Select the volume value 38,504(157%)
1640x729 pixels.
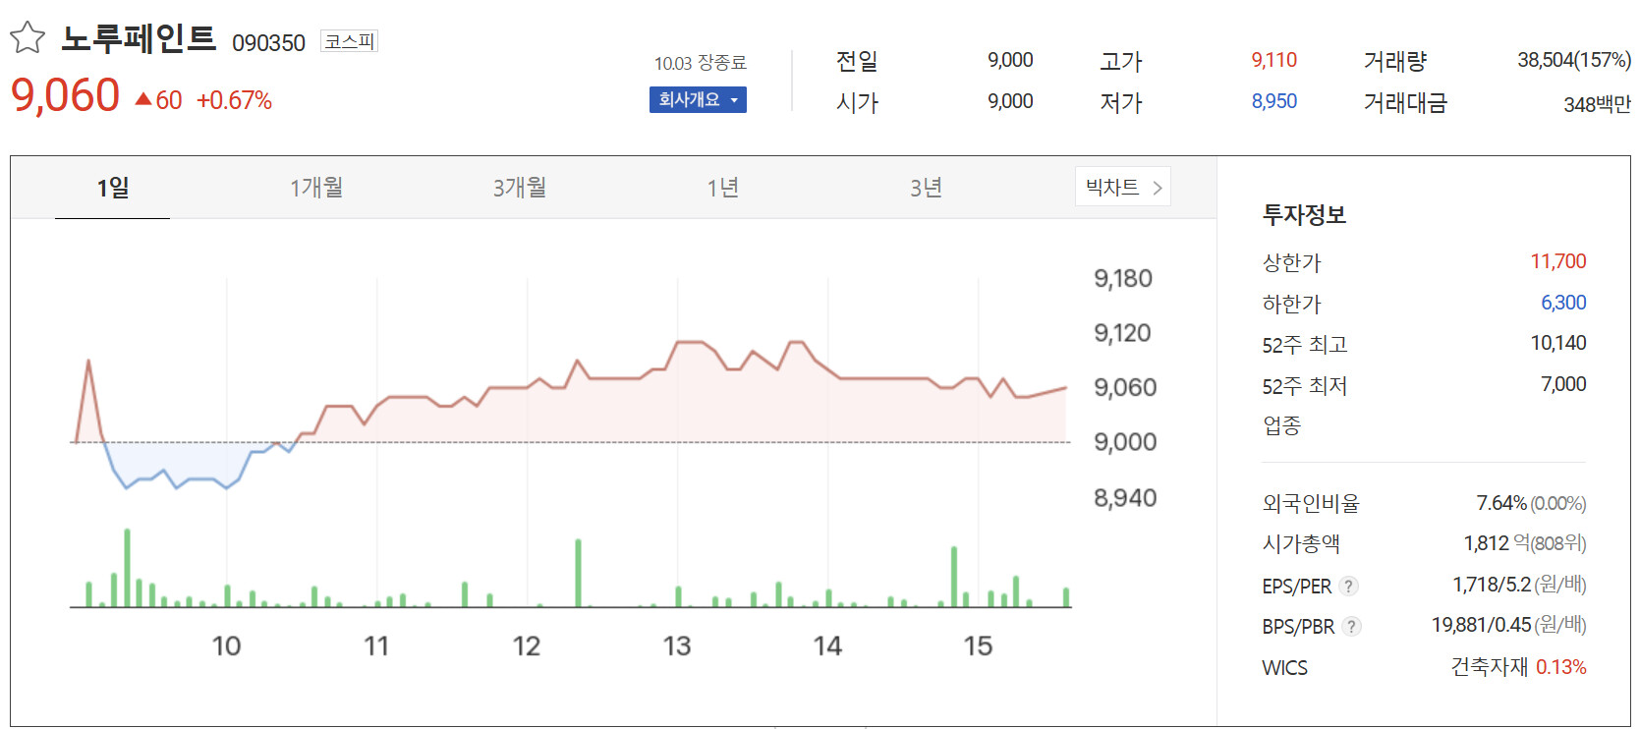click(1574, 60)
